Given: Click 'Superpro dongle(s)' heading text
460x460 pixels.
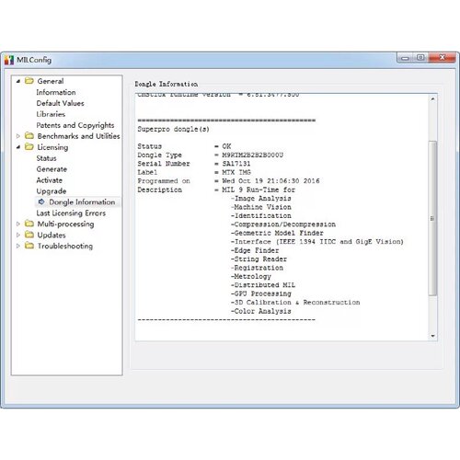Looking at the screenshot, I should 173,129.
